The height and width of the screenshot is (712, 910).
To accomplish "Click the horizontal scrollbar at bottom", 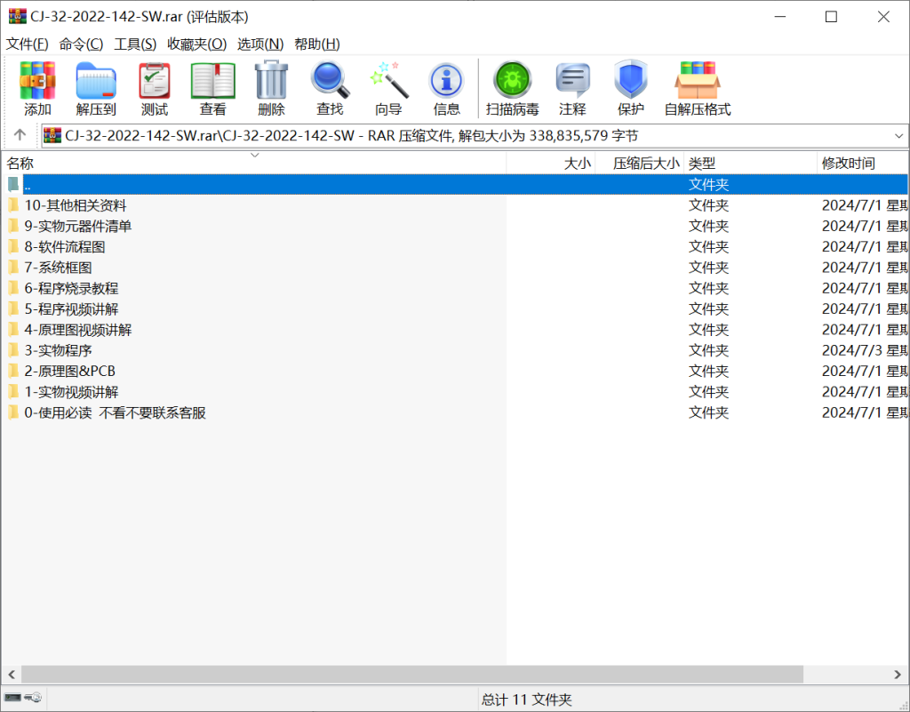I will coord(411,675).
